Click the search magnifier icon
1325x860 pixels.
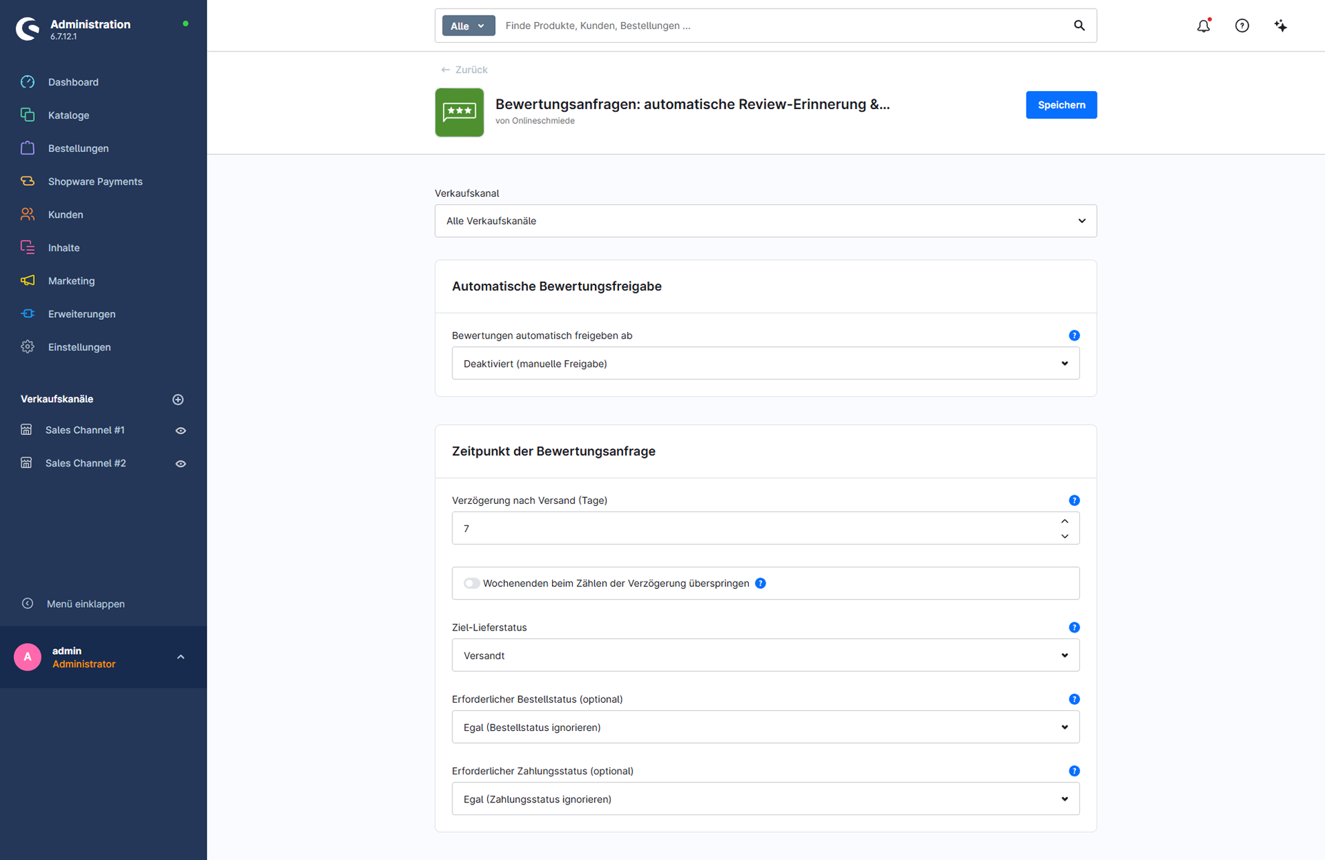[1079, 25]
